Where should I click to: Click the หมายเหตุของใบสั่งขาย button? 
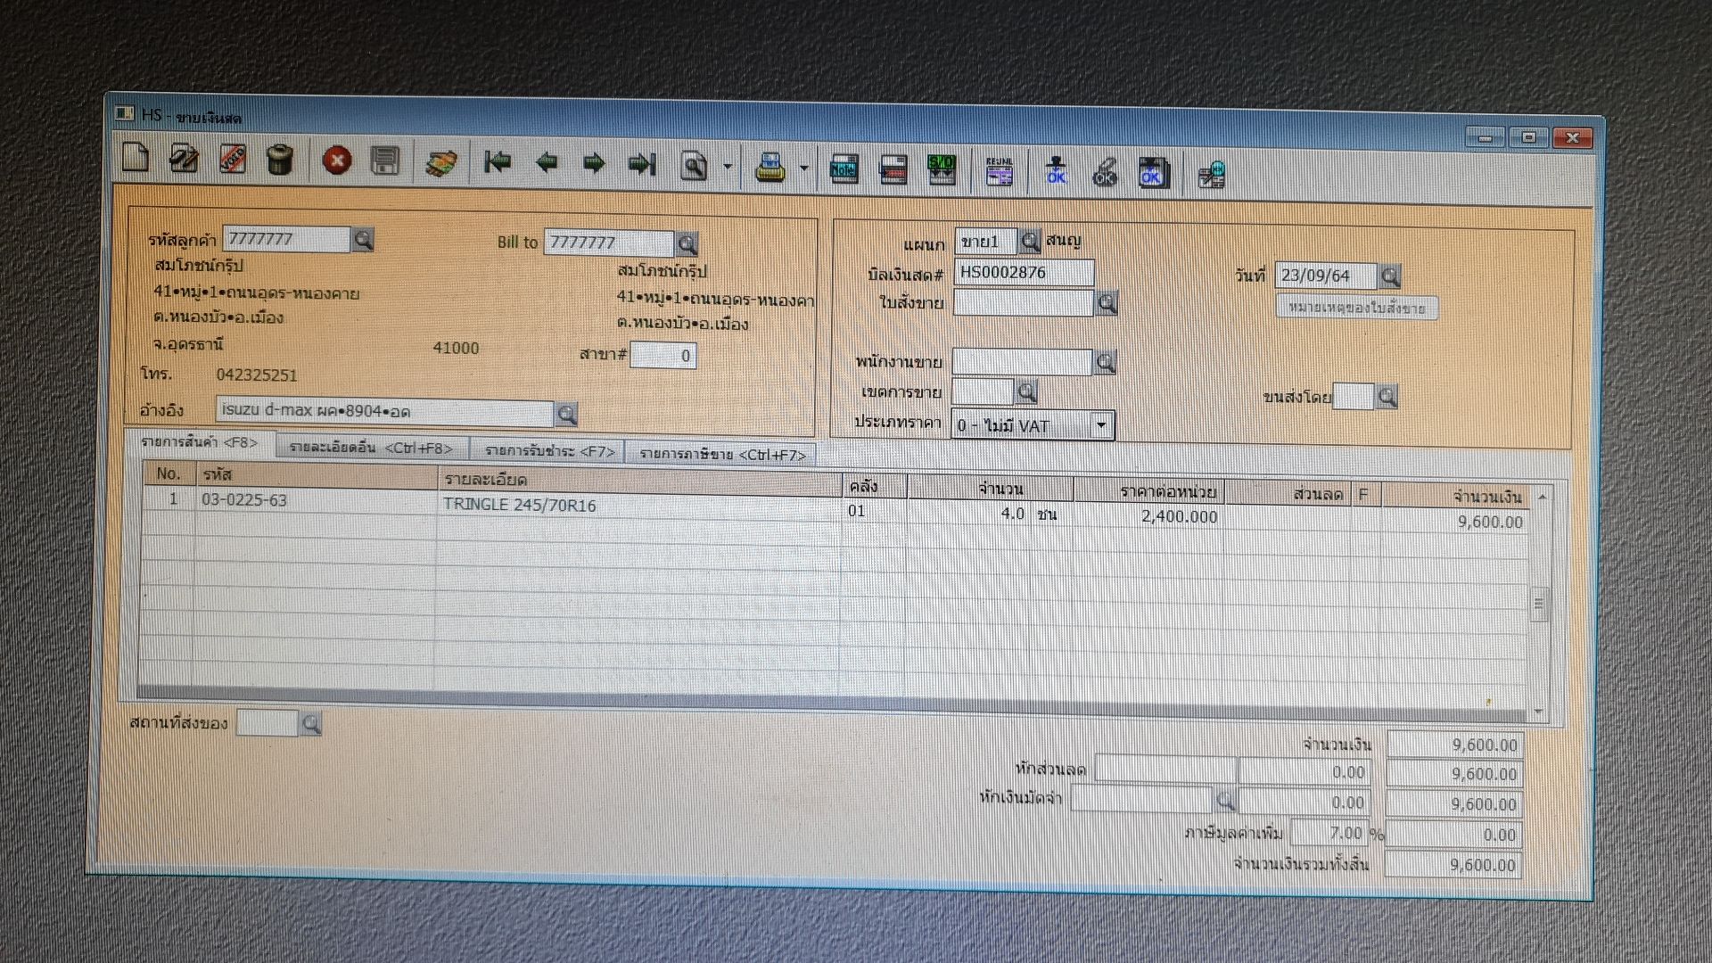point(1356,309)
